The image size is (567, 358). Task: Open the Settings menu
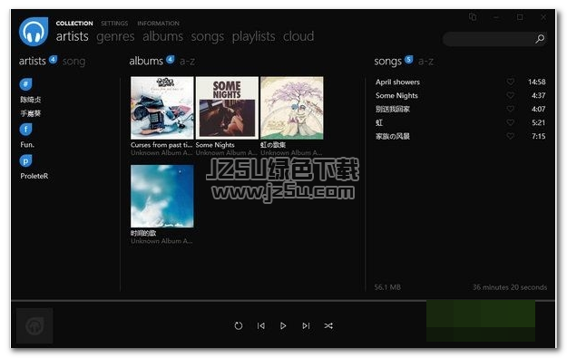114,24
